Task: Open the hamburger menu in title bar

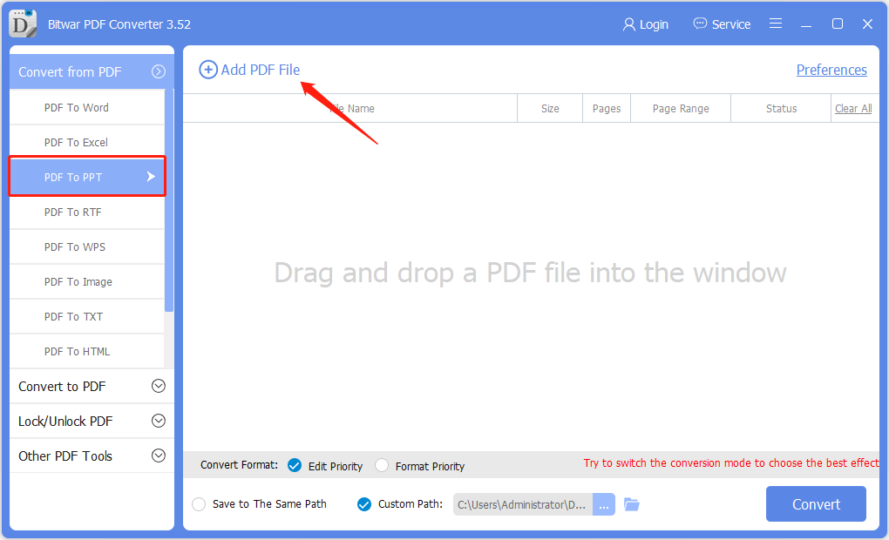Action: coord(776,24)
